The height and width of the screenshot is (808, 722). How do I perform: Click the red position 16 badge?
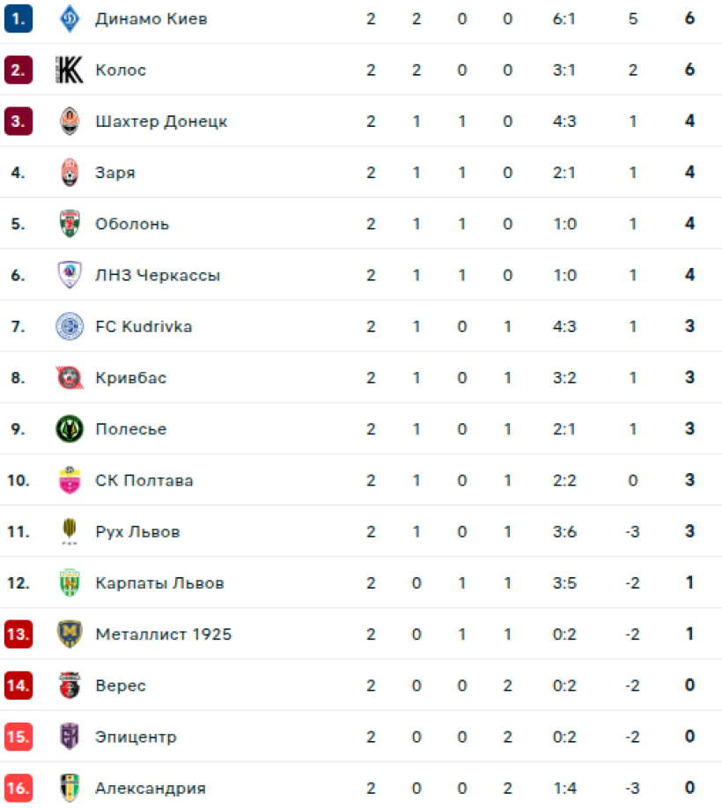(18, 788)
